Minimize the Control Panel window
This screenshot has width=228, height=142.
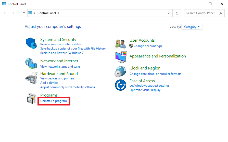[x=199, y=4]
